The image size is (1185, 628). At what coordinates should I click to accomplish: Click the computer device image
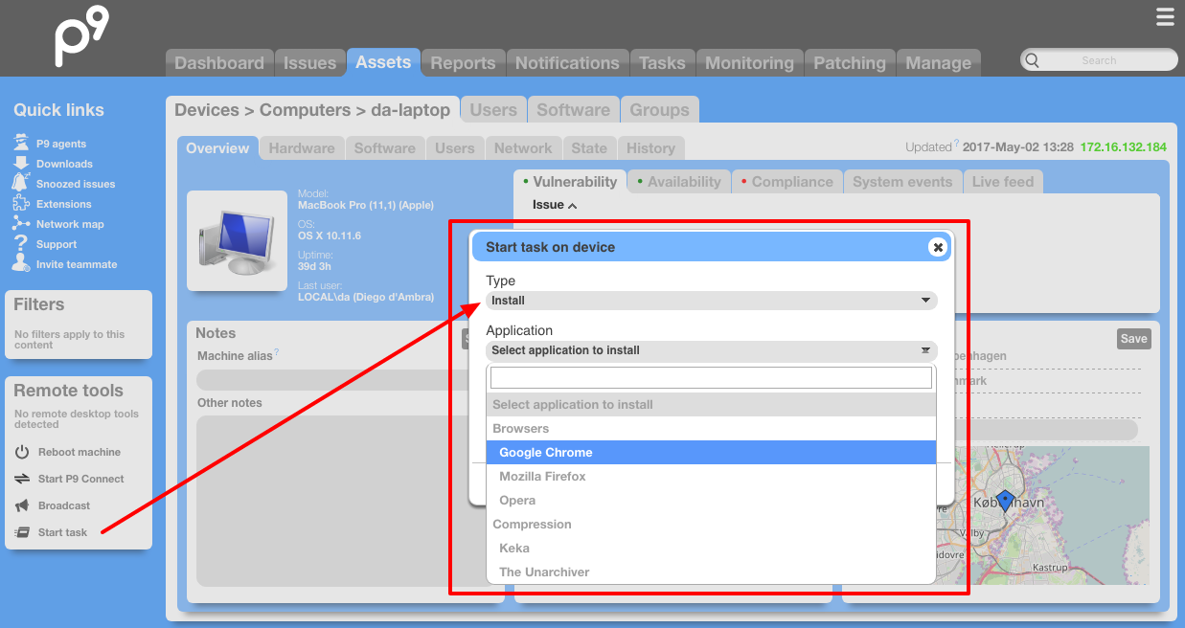click(x=237, y=241)
